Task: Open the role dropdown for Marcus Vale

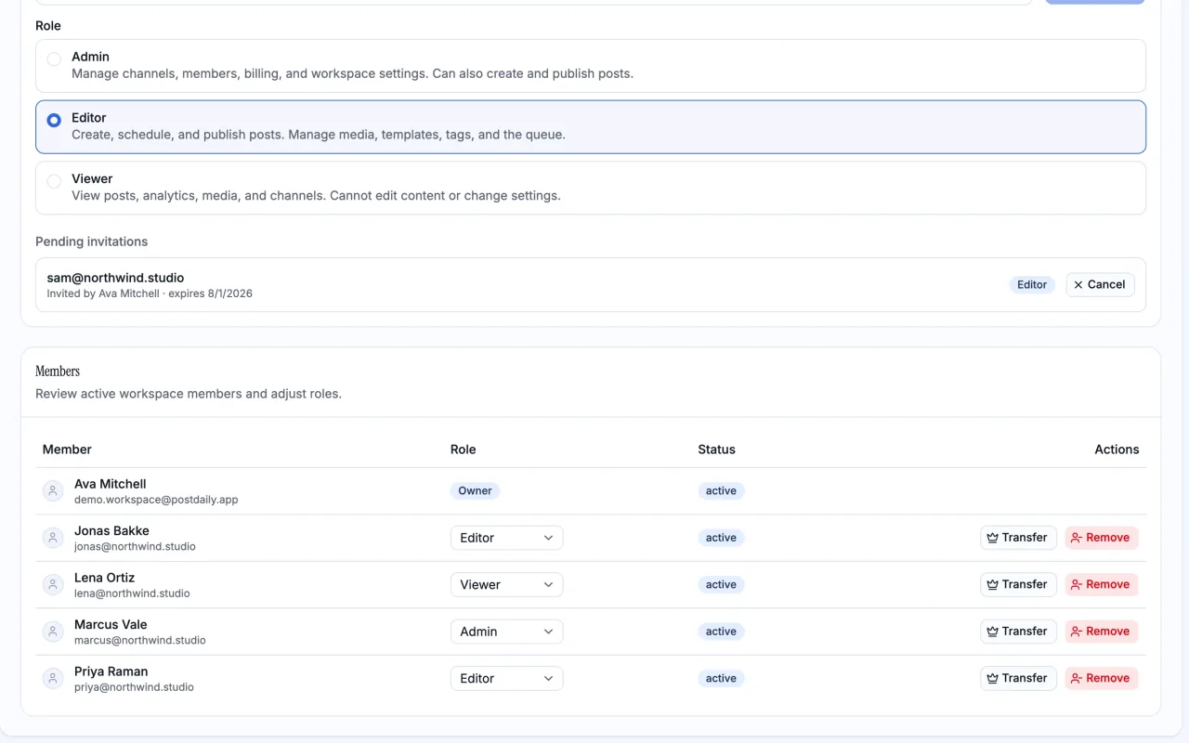Action: (506, 632)
